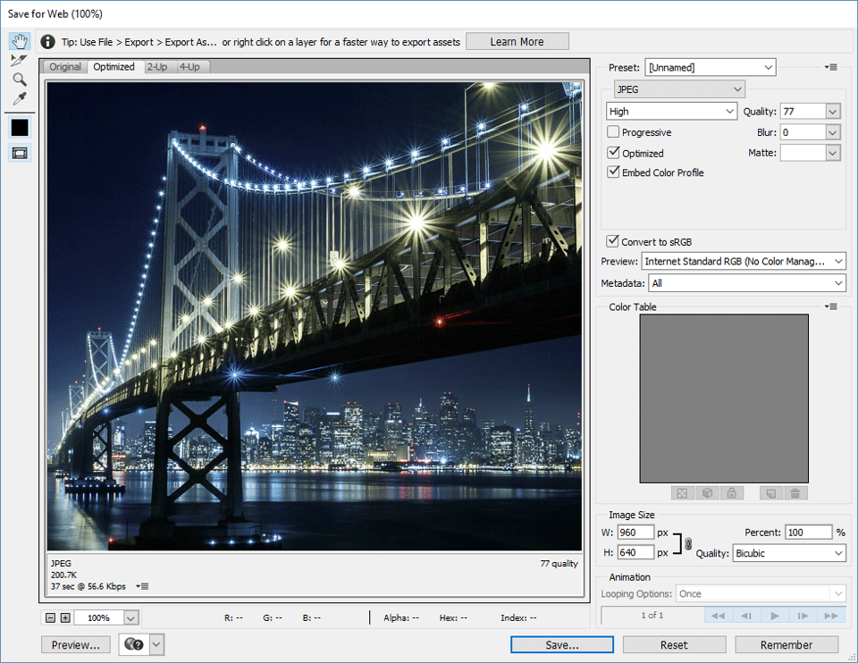Play the animation

pyautogui.click(x=774, y=616)
